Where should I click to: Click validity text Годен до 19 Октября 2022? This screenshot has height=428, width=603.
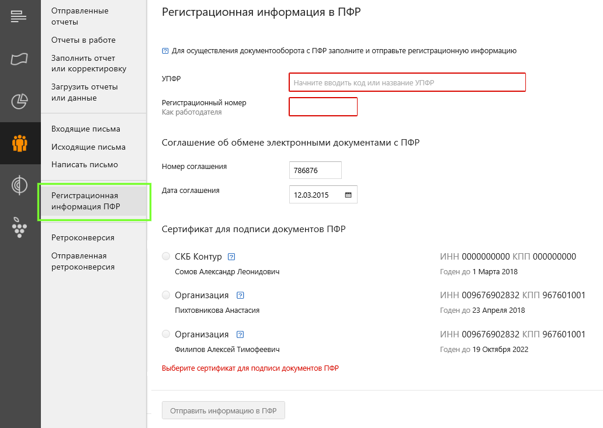(x=484, y=350)
